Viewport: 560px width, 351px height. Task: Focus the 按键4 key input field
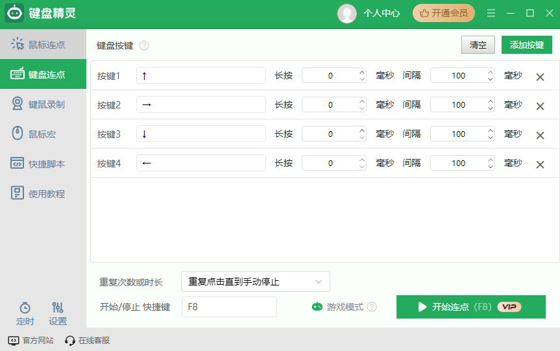pos(201,163)
